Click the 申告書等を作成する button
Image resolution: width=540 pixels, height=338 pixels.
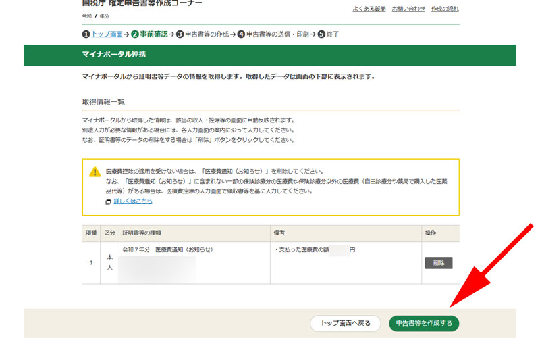pos(424,323)
